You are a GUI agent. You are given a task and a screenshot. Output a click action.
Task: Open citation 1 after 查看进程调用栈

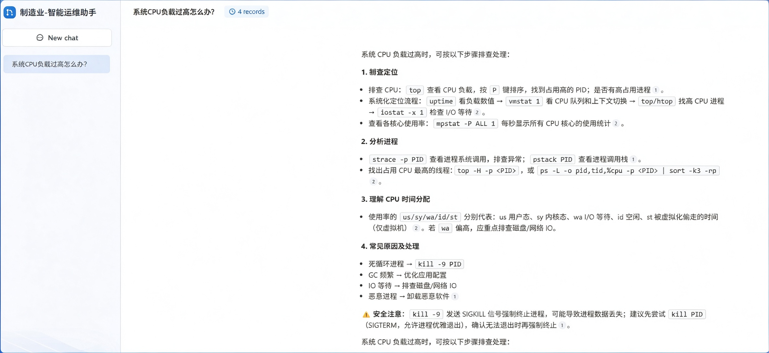[x=633, y=159]
